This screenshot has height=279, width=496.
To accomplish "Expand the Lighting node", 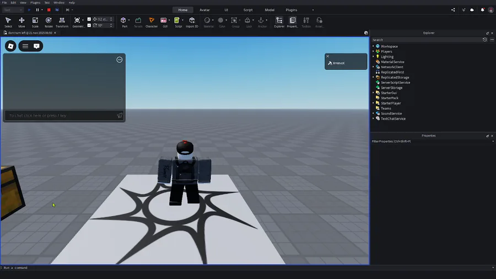I will coord(373,57).
